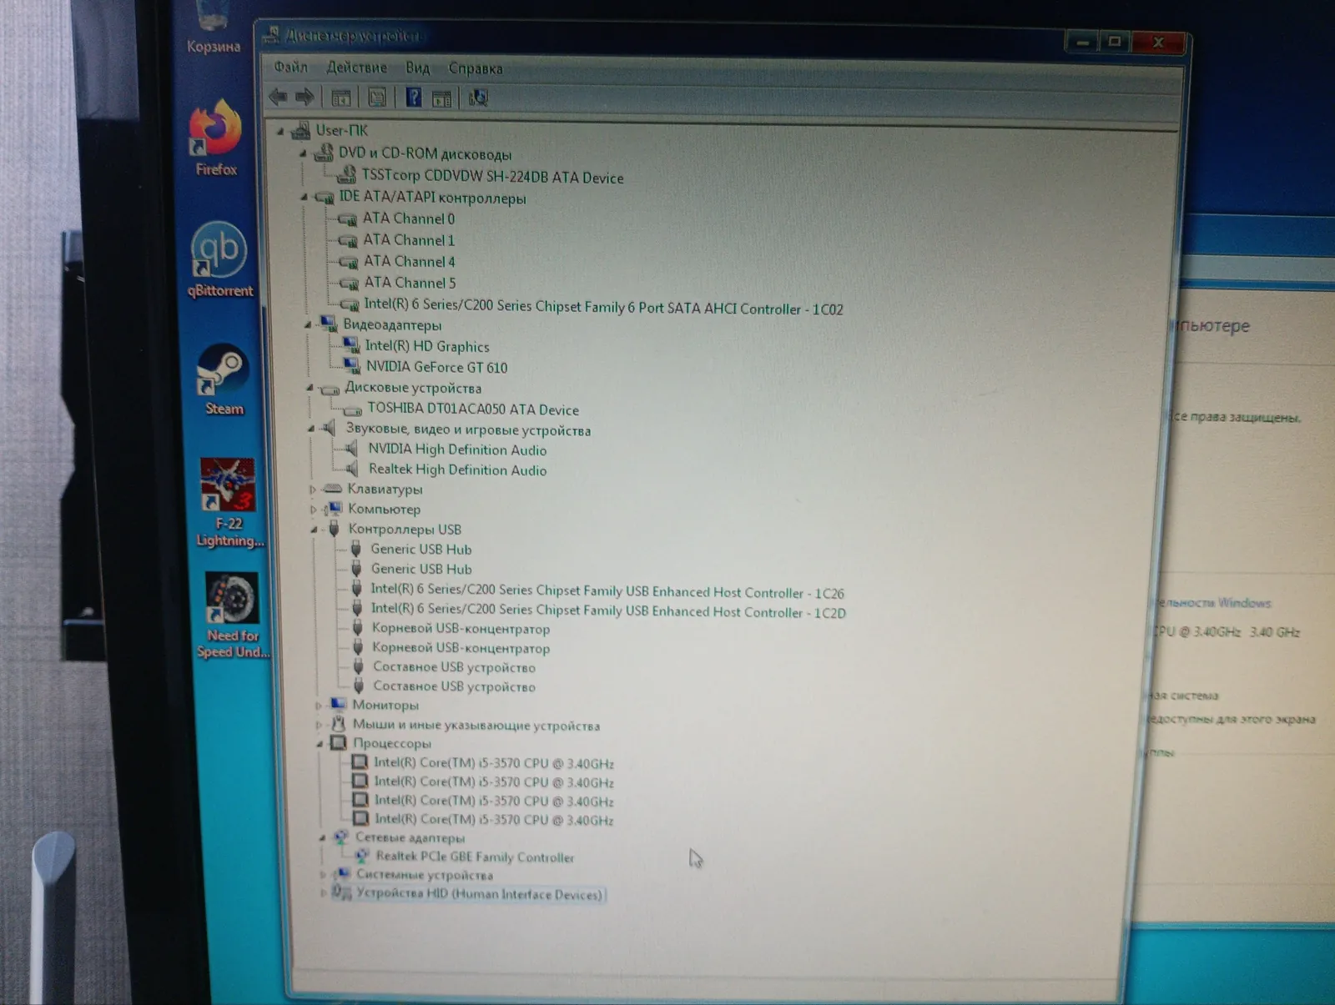The height and width of the screenshot is (1005, 1335).
Task: Collapse Звуковые, видео и игровые устройства
Action: 311,429
